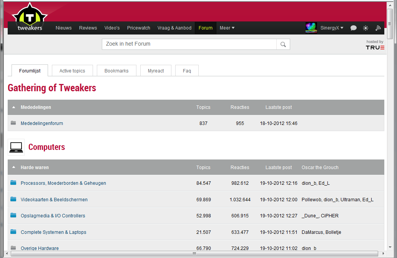This screenshot has height=258, width=397.
Task: Click the SinergyX user avatar
Action: [311, 28]
